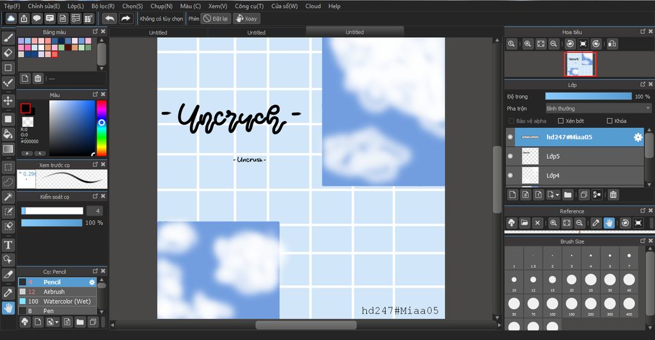655x340 pixels.
Task: Select the Brush tool in left toolbar
Action: coord(8,38)
